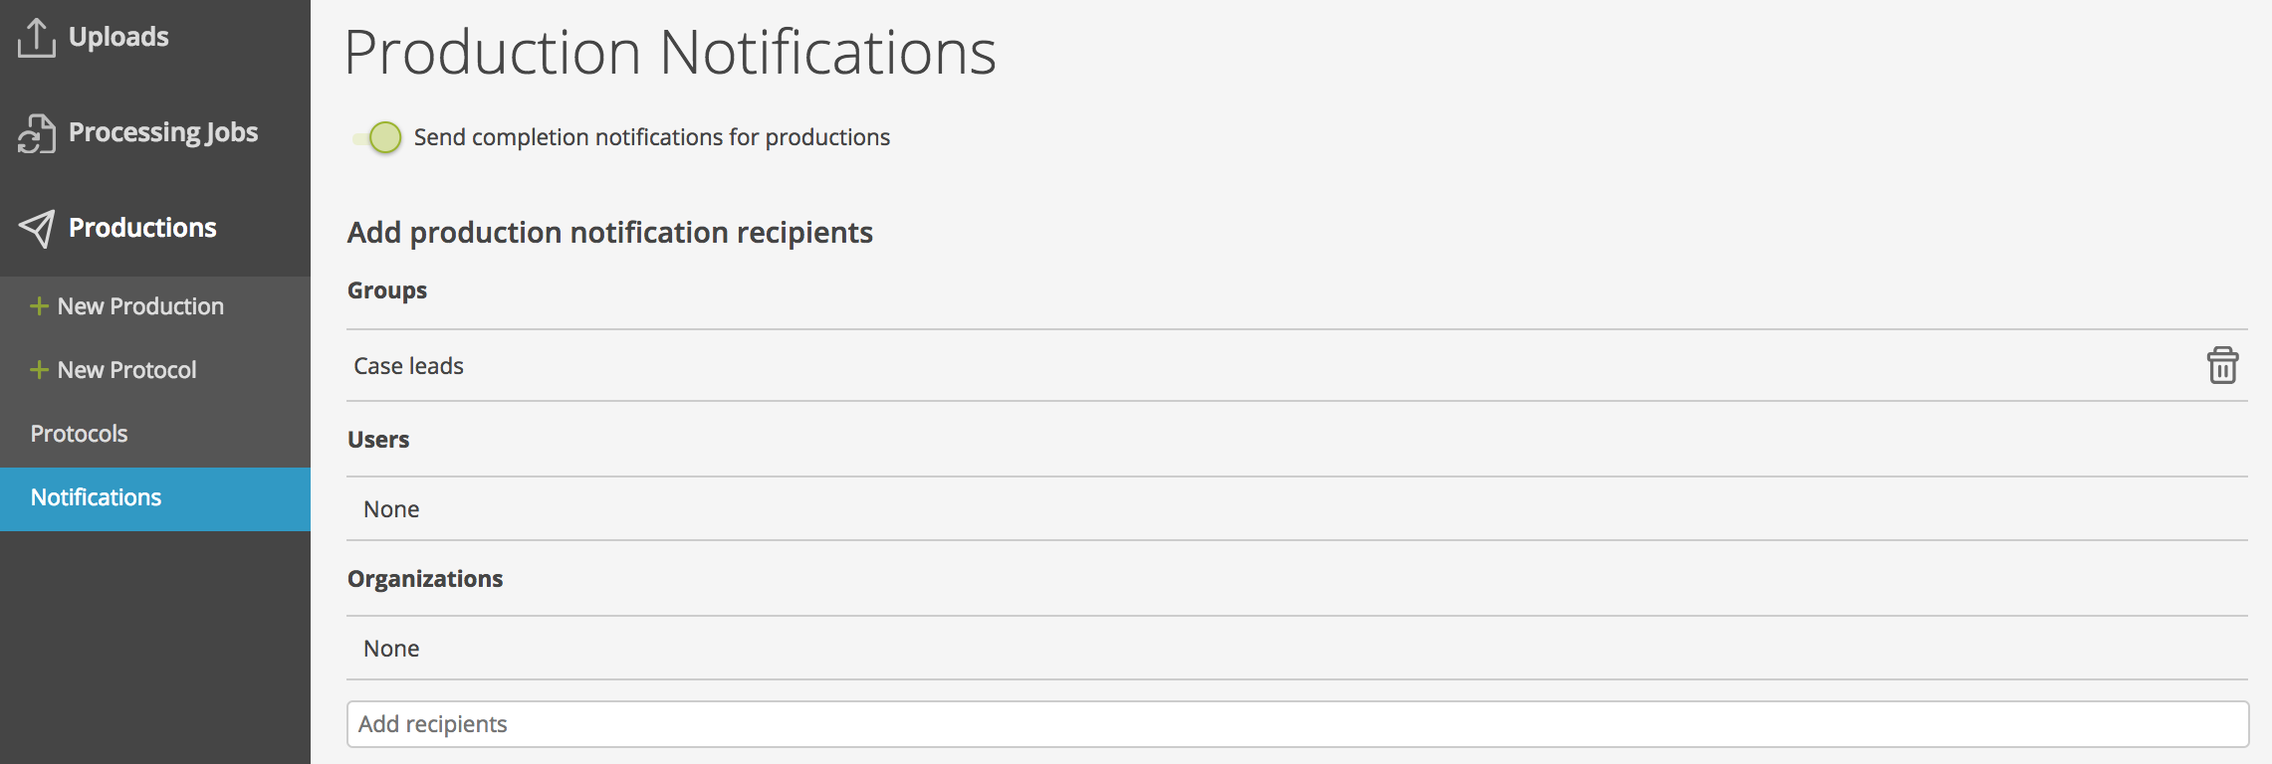Select the Notifications sidebar item
The width and height of the screenshot is (2272, 764).
(155, 498)
